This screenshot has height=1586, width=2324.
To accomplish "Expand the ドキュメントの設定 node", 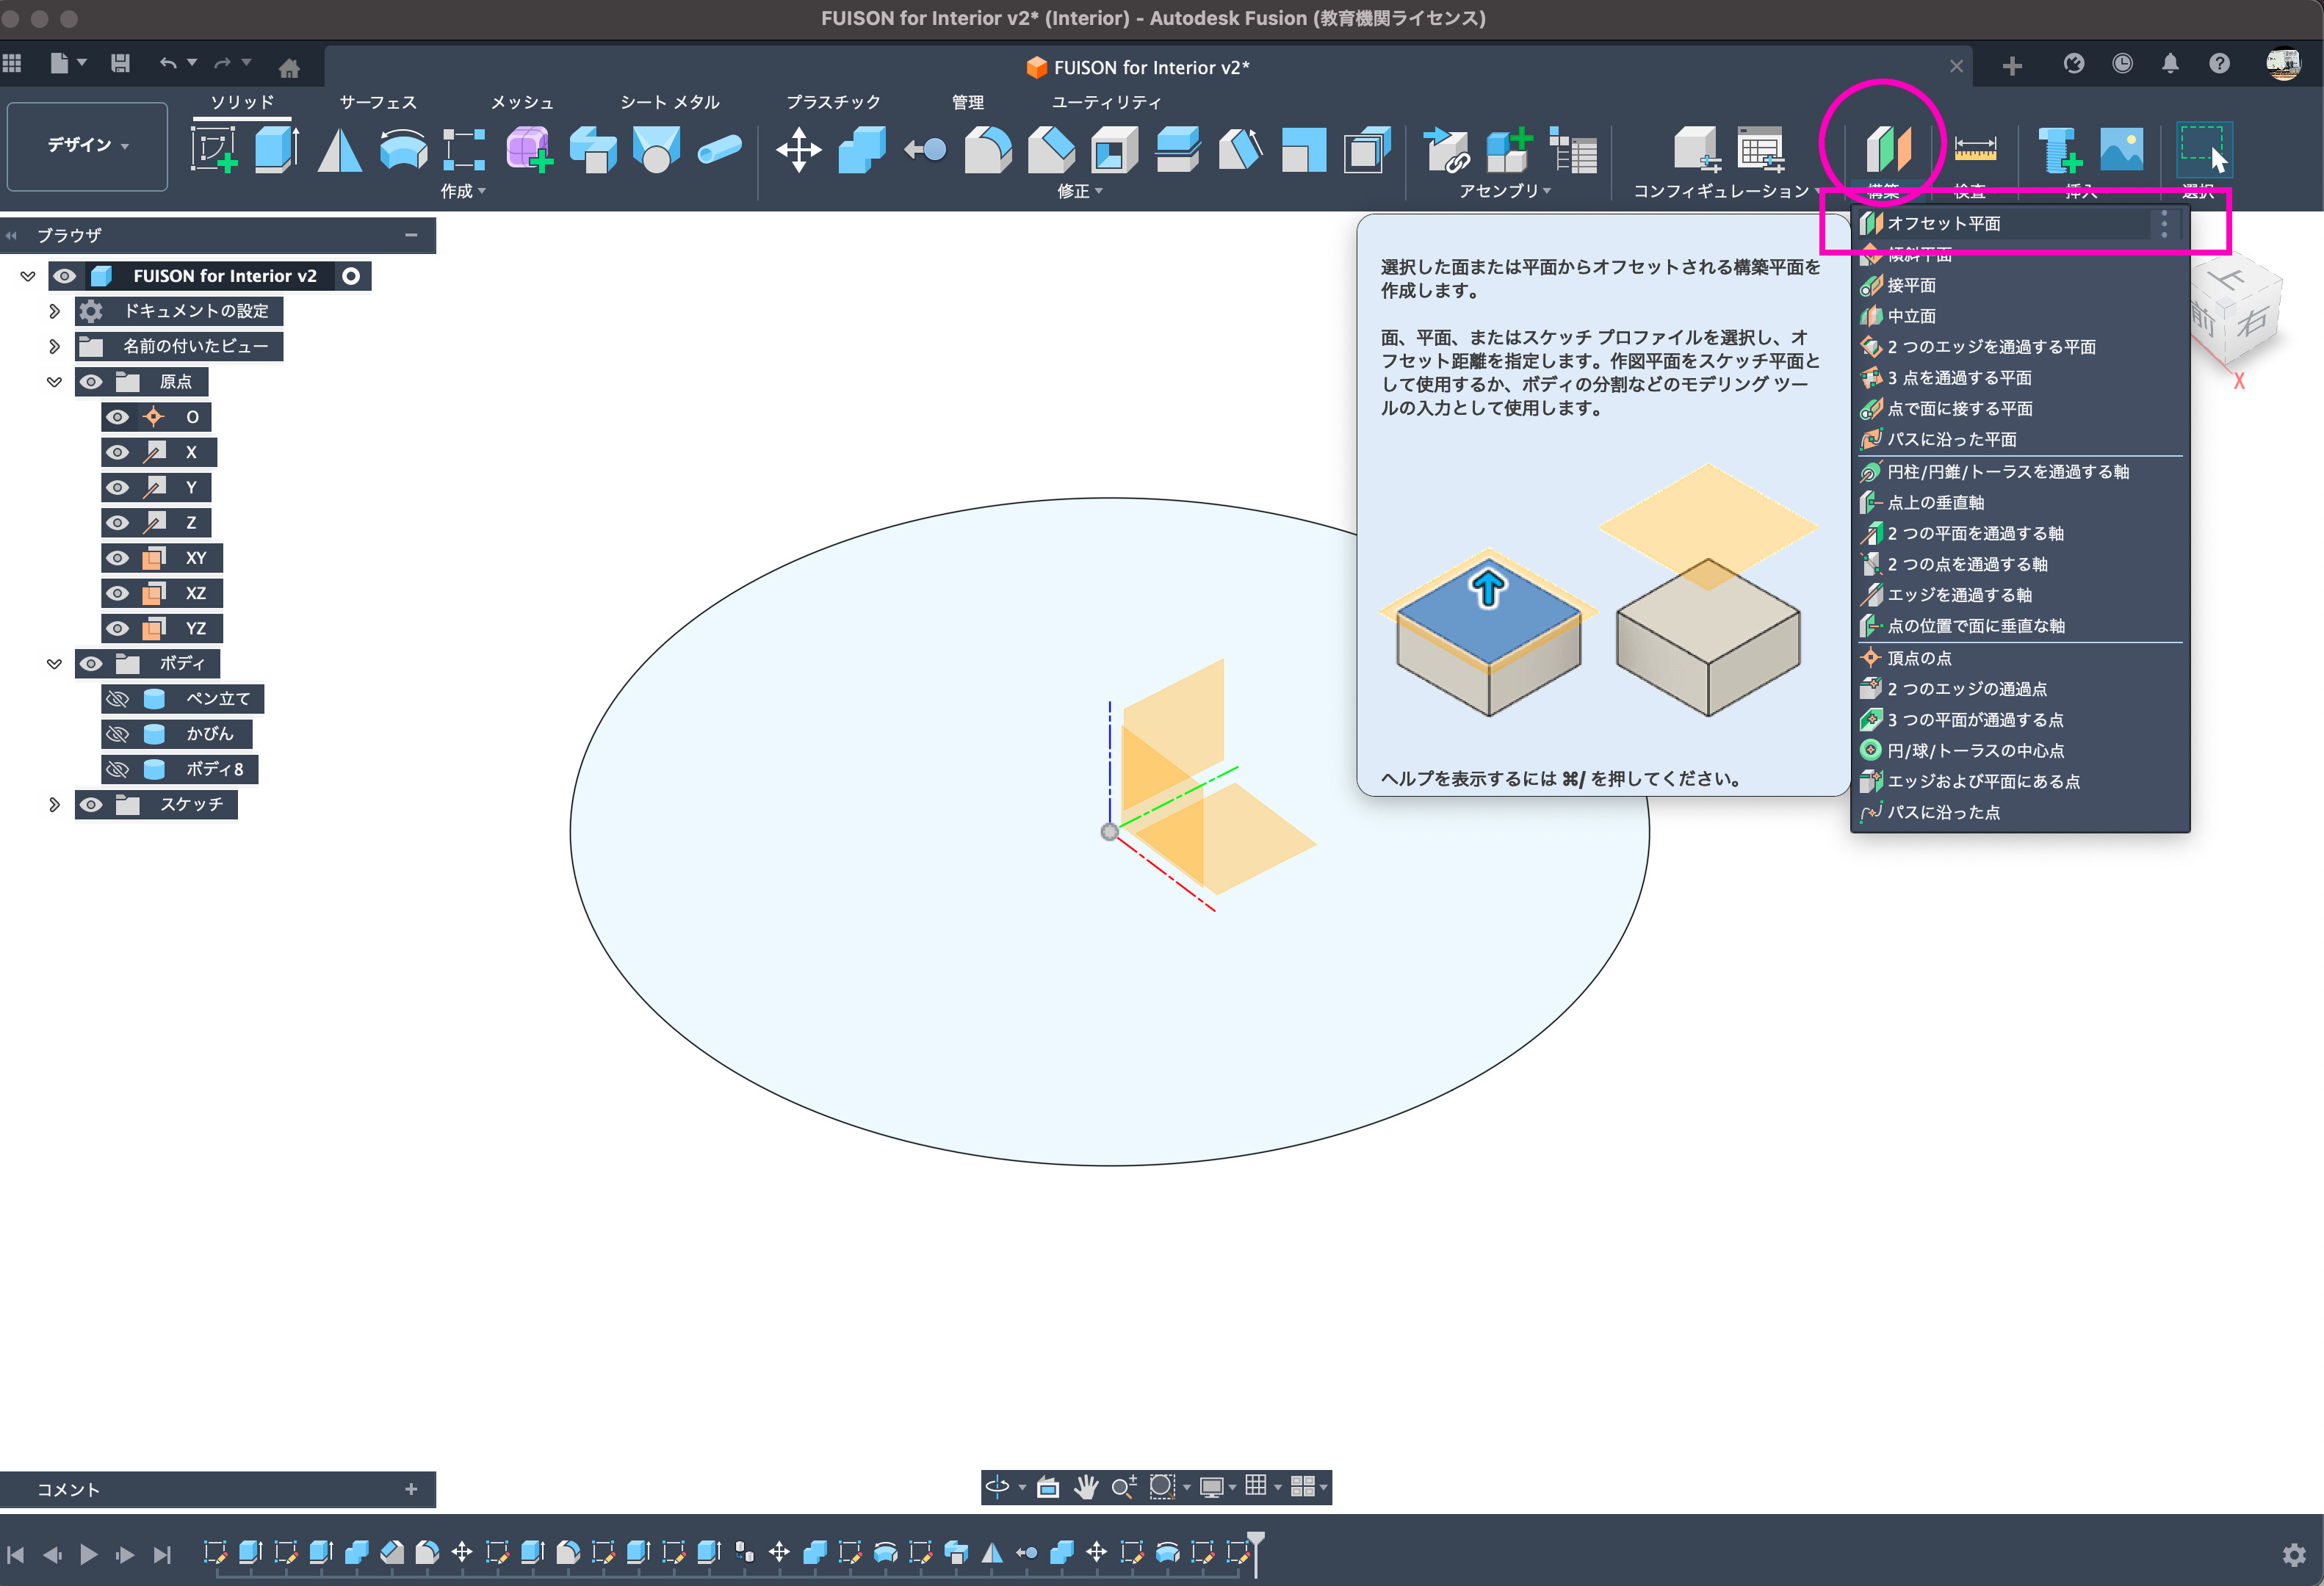I will coord(55,311).
